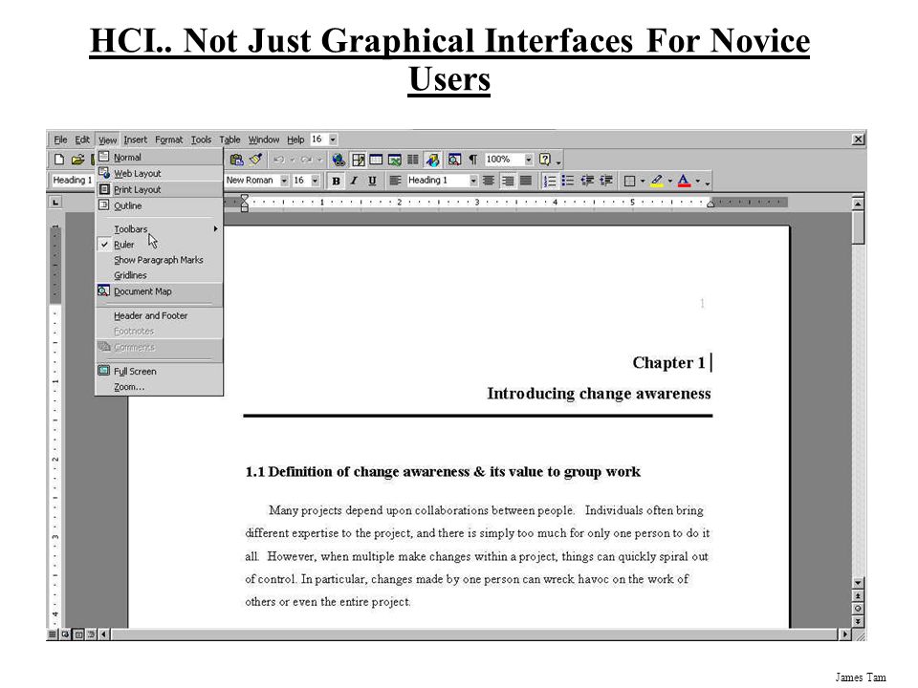Viewport: 918px width, 688px height.
Task: Open dropdown beside the 16 box in menu bar
Action: point(333,140)
